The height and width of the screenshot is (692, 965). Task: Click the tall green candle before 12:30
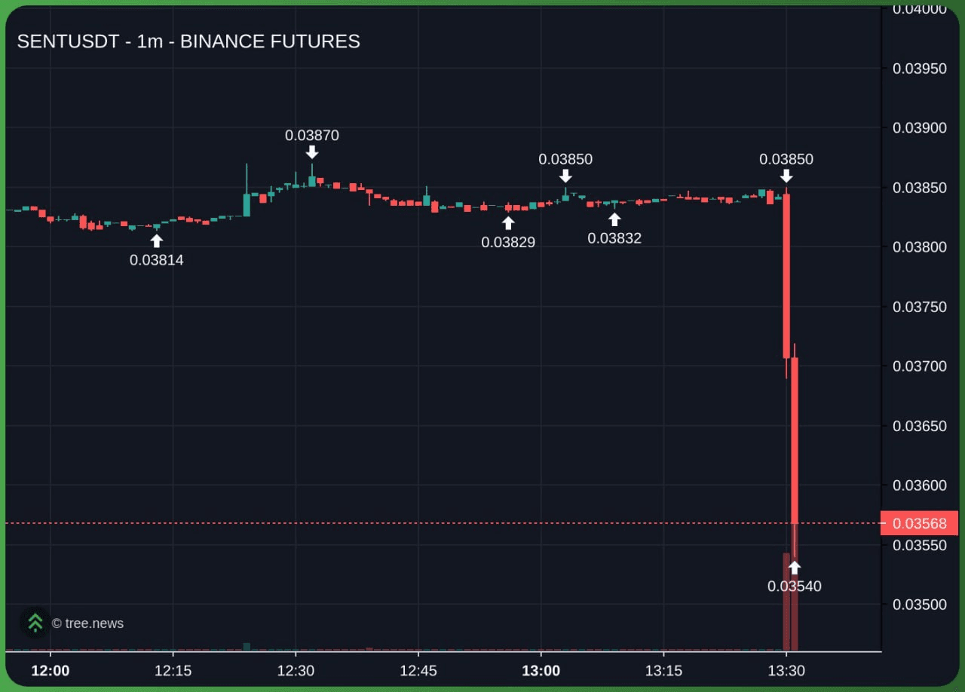[x=247, y=204]
